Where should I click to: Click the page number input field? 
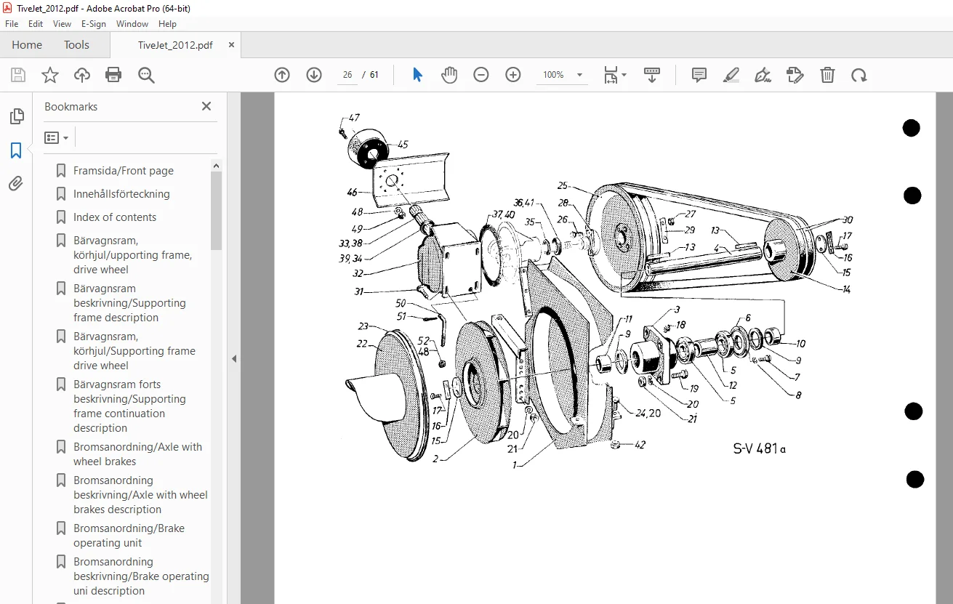click(x=347, y=75)
